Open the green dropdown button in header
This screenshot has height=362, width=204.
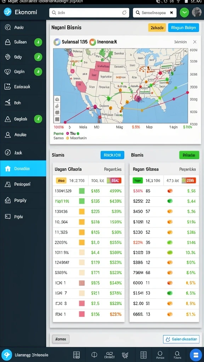(x=184, y=13)
